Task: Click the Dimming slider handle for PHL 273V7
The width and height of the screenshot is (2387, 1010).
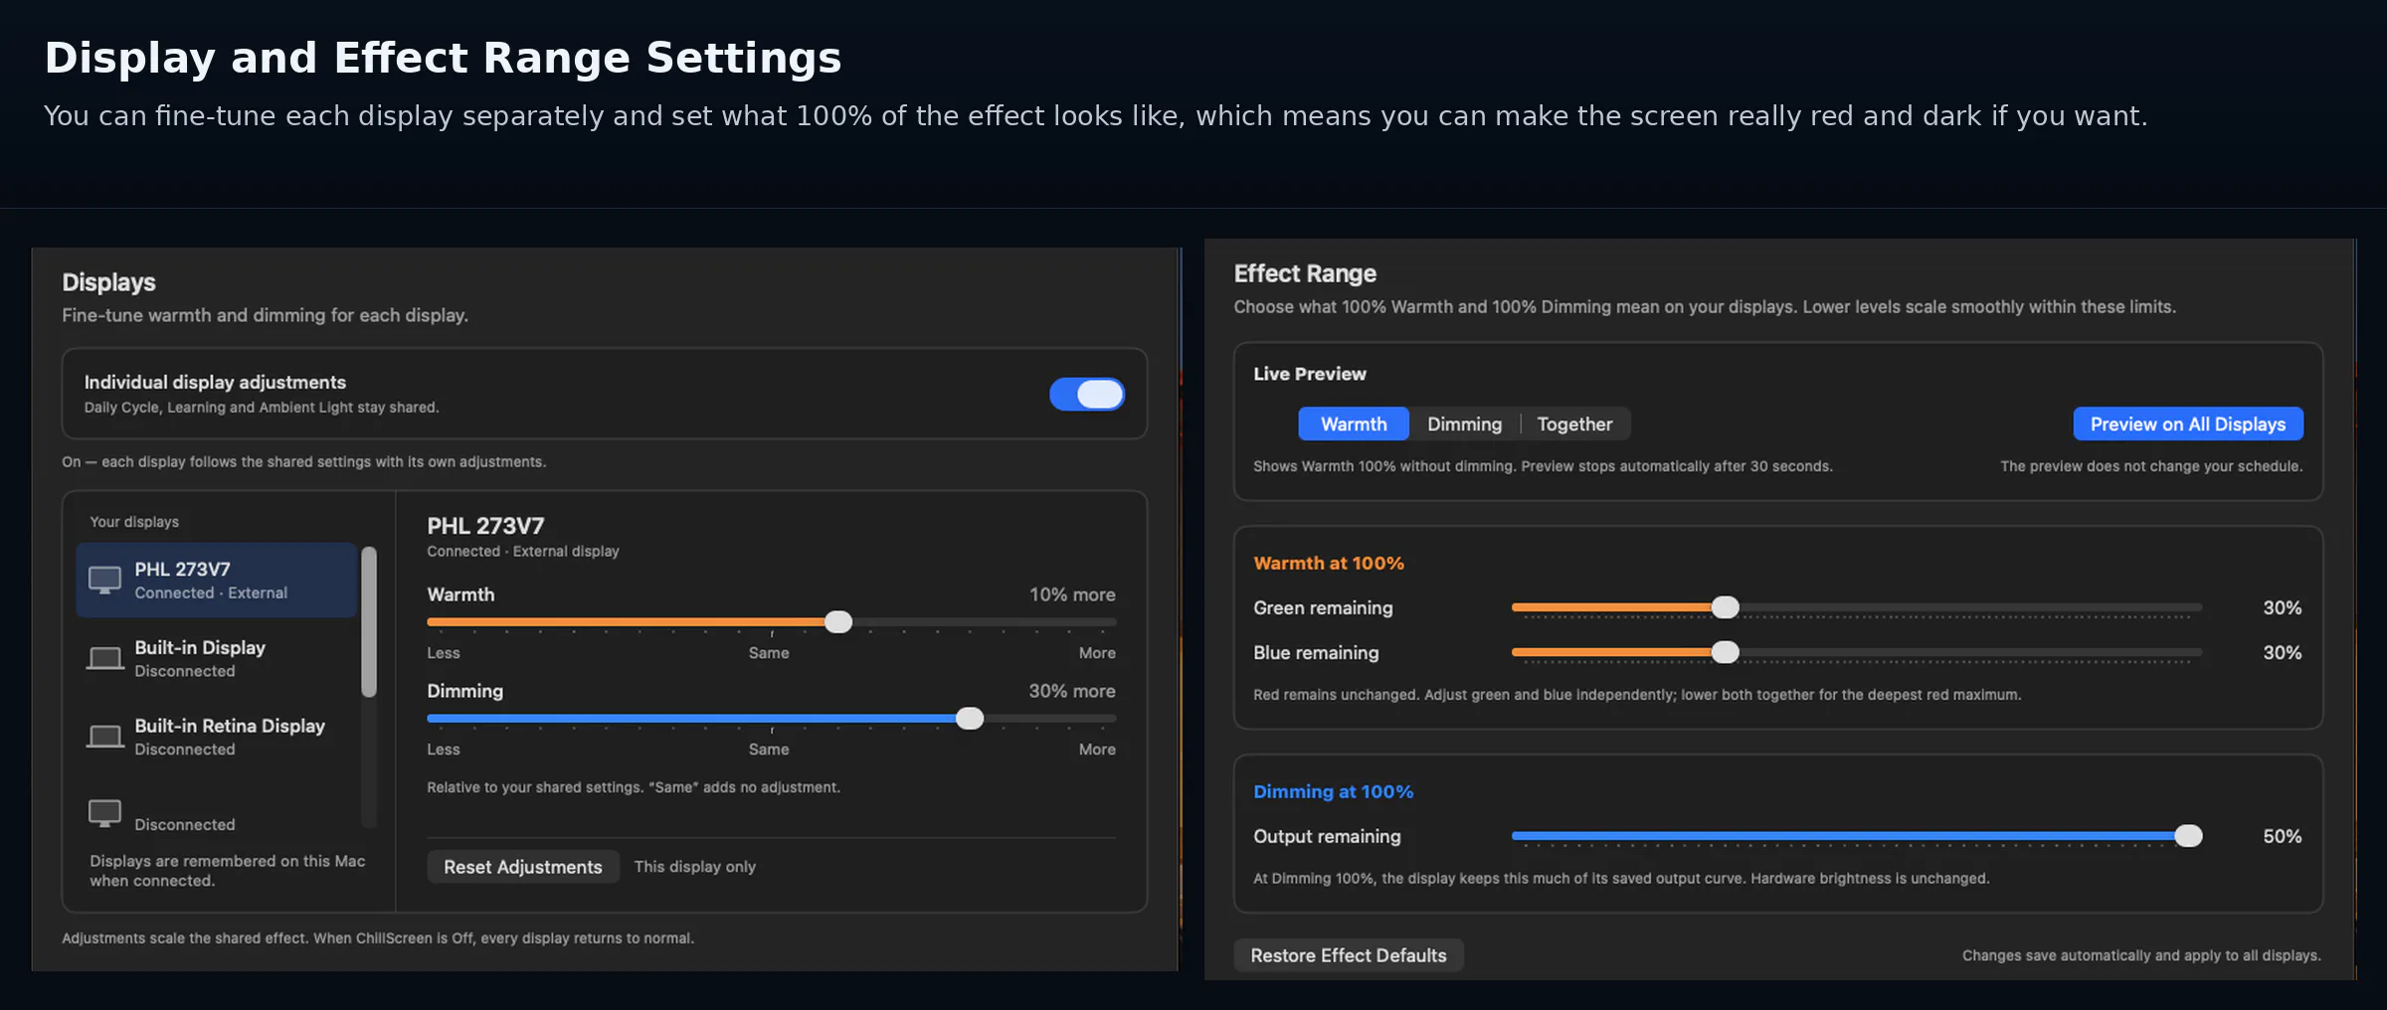Action: 970,719
